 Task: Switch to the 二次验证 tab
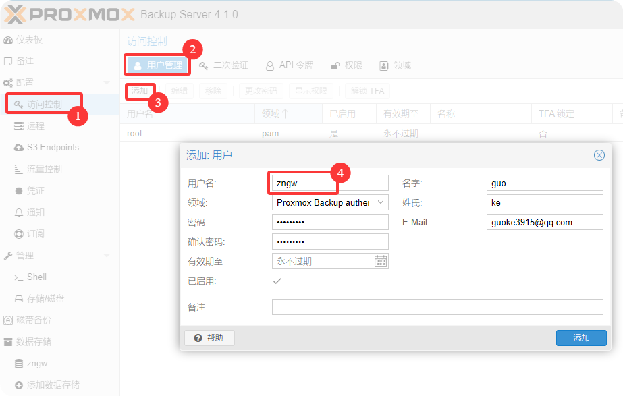(224, 65)
